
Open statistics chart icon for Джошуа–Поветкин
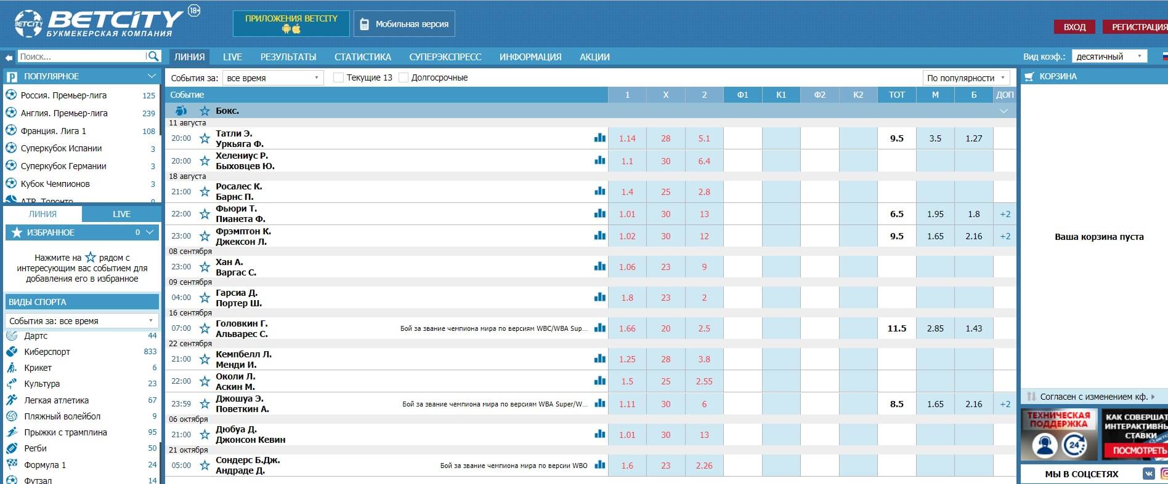(x=600, y=403)
